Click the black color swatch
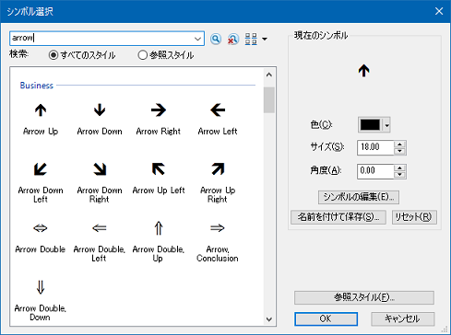Image resolution: width=451 pixels, height=335 pixels. tap(370, 125)
